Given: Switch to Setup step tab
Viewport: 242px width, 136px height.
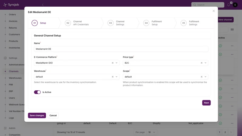Looking at the screenshot, I should [x=43, y=23].
